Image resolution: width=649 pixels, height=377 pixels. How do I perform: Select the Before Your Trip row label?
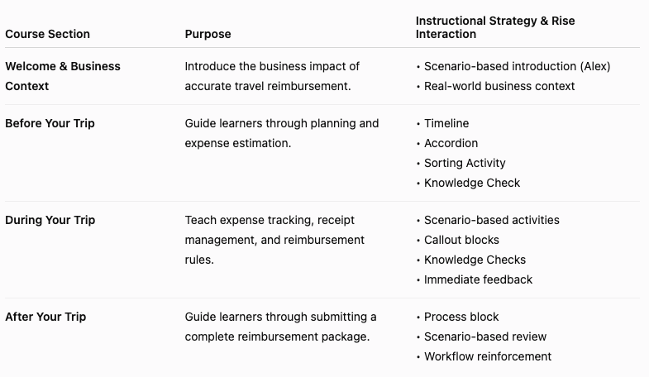click(x=50, y=123)
